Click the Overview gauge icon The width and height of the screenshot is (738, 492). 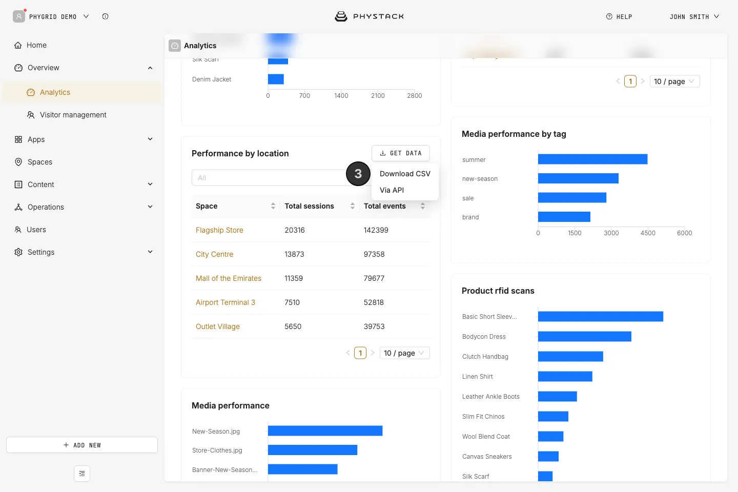coord(18,68)
